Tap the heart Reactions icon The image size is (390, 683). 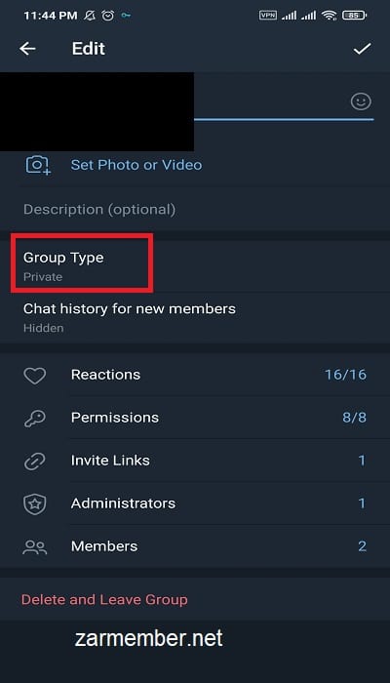point(34,375)
